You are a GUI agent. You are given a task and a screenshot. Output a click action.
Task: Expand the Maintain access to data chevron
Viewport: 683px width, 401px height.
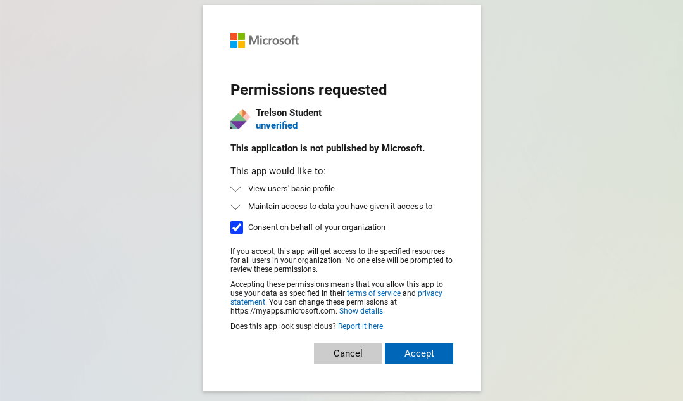pyautogui.click(x=235, y=207)
